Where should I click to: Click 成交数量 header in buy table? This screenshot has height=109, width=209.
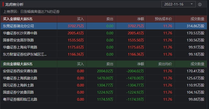[x=197, y=19]
